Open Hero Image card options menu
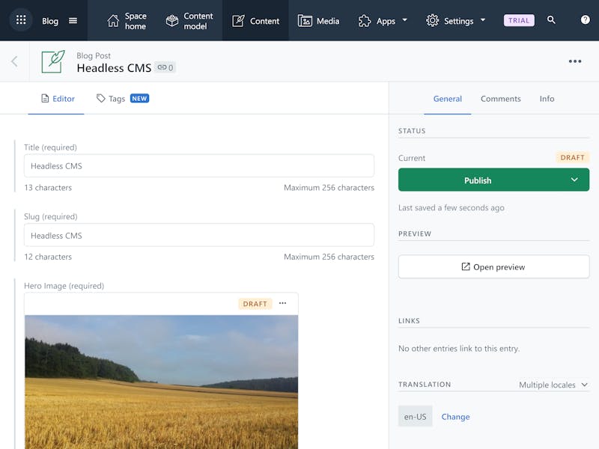599x449 pixels. coord(283,303)
